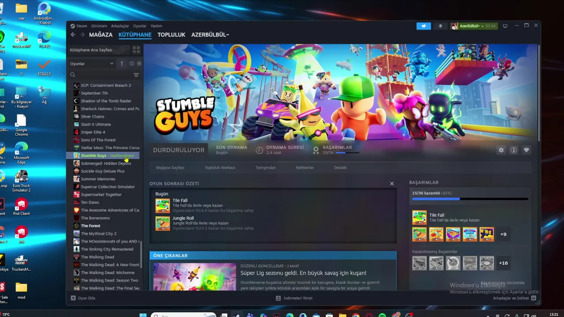Viewport: 564px width, 317px height.
Task: Open Euro Truck Simulator 2 desktop shortcut
Action: click(x=21, y=181)
